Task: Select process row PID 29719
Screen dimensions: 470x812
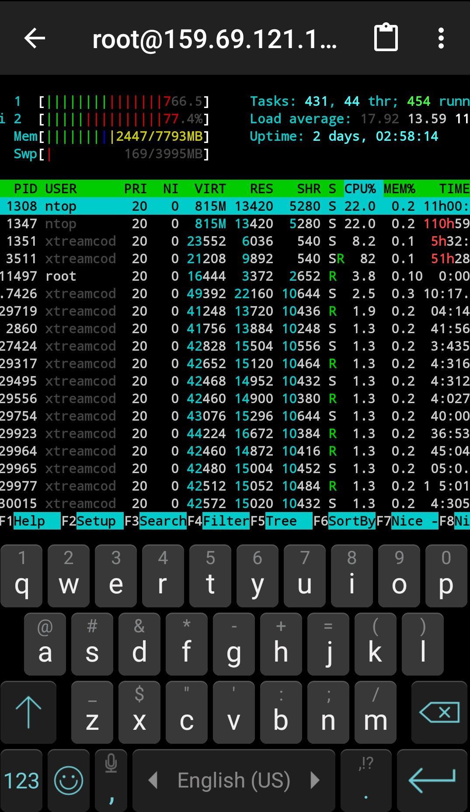Action: [x=235, y=311]
